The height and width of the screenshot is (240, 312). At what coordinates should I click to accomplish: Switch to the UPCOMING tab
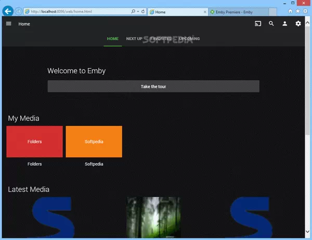(x=189, y=39)
